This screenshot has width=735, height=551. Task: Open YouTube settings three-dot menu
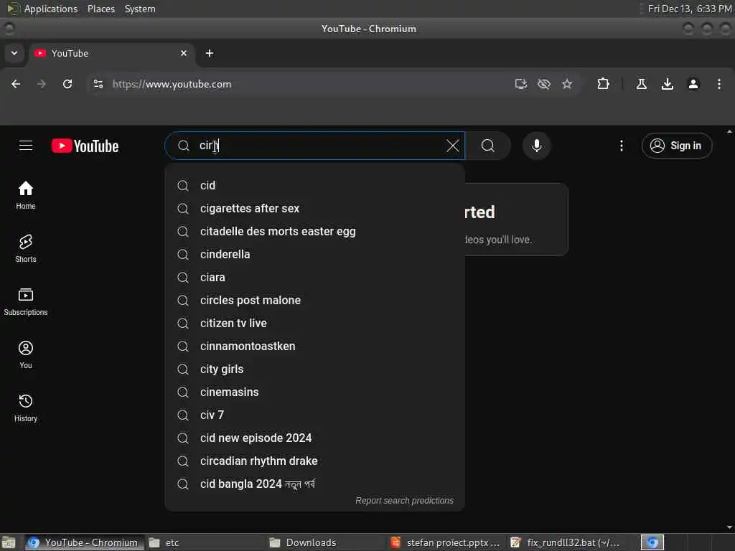(622, 146)
